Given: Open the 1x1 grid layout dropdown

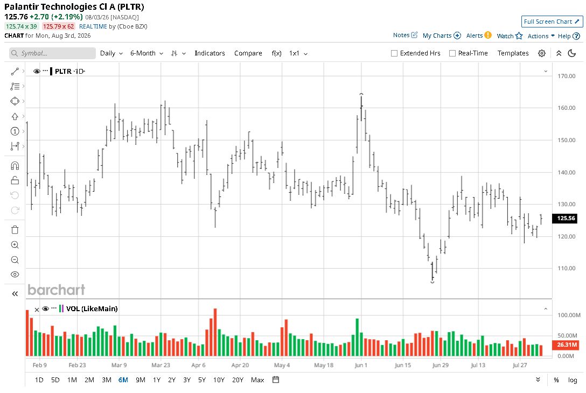Looking at the screenshot, I should click(x=298, y=53).
